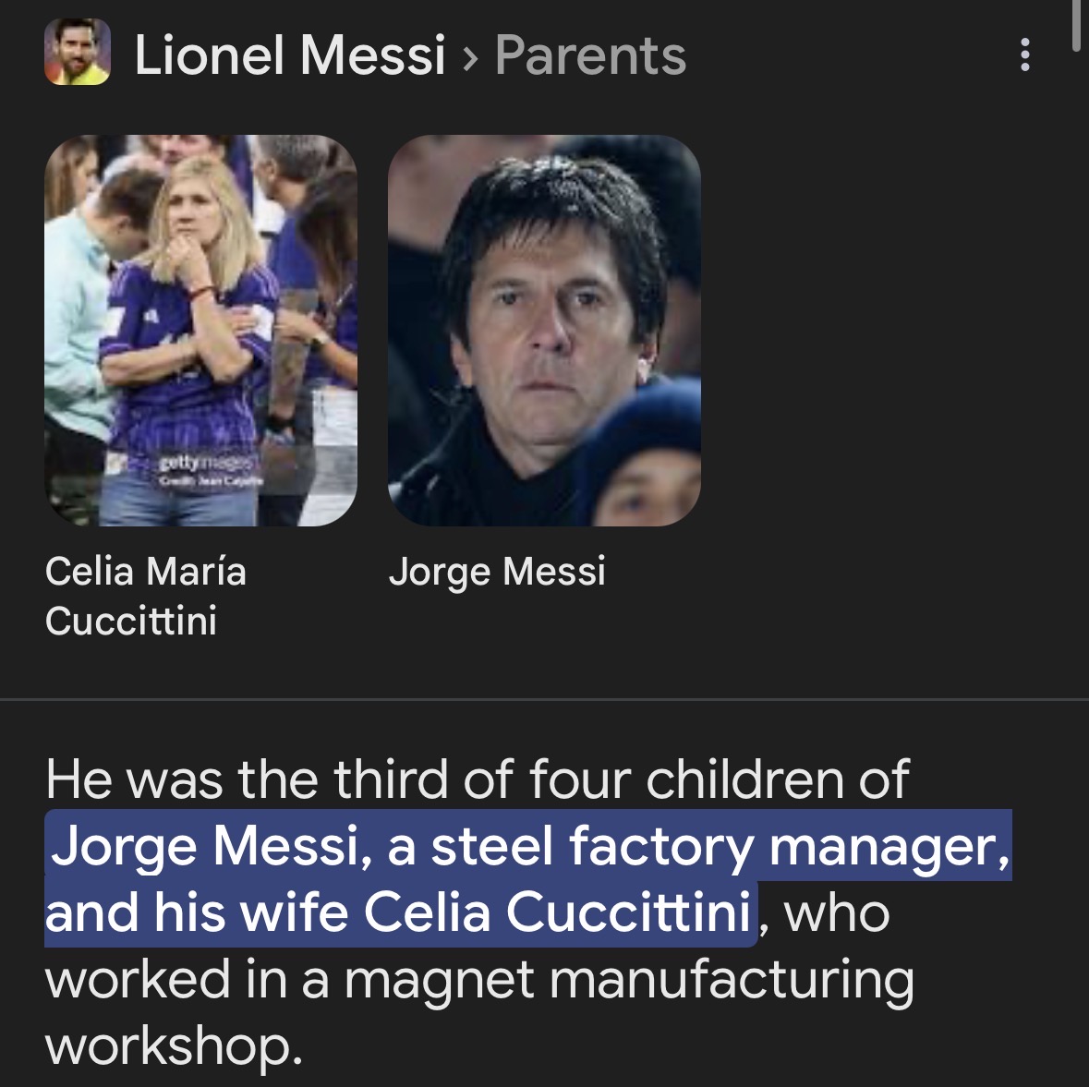The image size is (1089, 1087).
Task: Open the three-dot more options menu
Action: (x=1024, y=55)
